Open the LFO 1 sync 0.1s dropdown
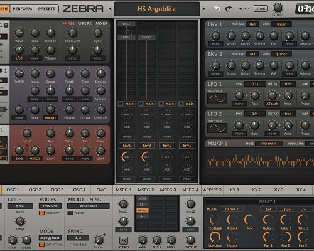 (255, 84)
